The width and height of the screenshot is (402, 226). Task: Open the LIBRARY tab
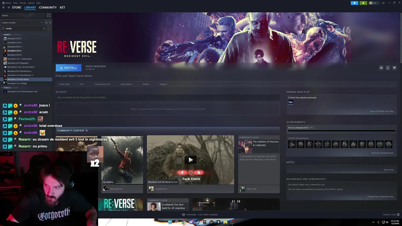pos(30,8)
